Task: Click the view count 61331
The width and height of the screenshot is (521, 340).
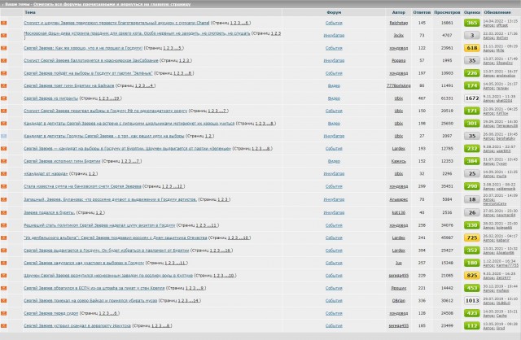Action: point(447,98)
